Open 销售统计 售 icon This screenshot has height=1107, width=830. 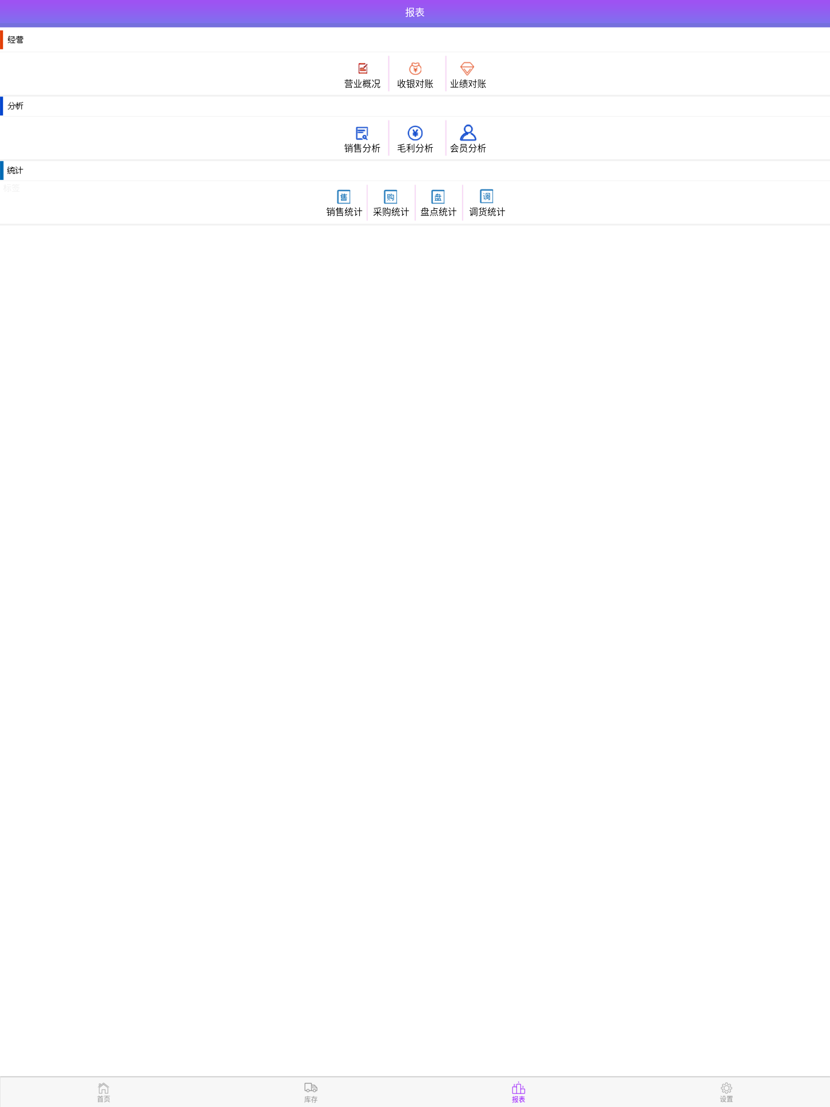coord(343,197)
